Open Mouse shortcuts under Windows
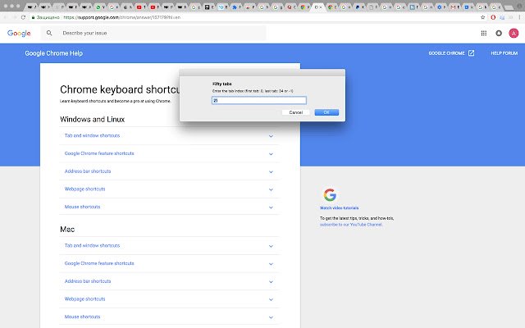The image size is (525, 328). pyautogui.click(x=82, y=207)
